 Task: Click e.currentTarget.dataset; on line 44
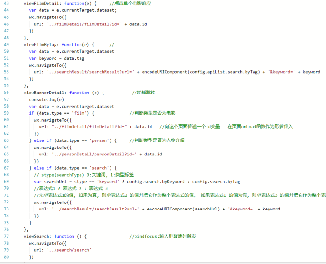click(87, 10)
